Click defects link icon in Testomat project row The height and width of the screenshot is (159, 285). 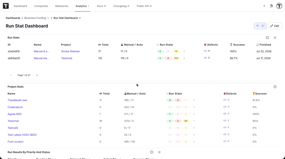[x=225, y=120]
